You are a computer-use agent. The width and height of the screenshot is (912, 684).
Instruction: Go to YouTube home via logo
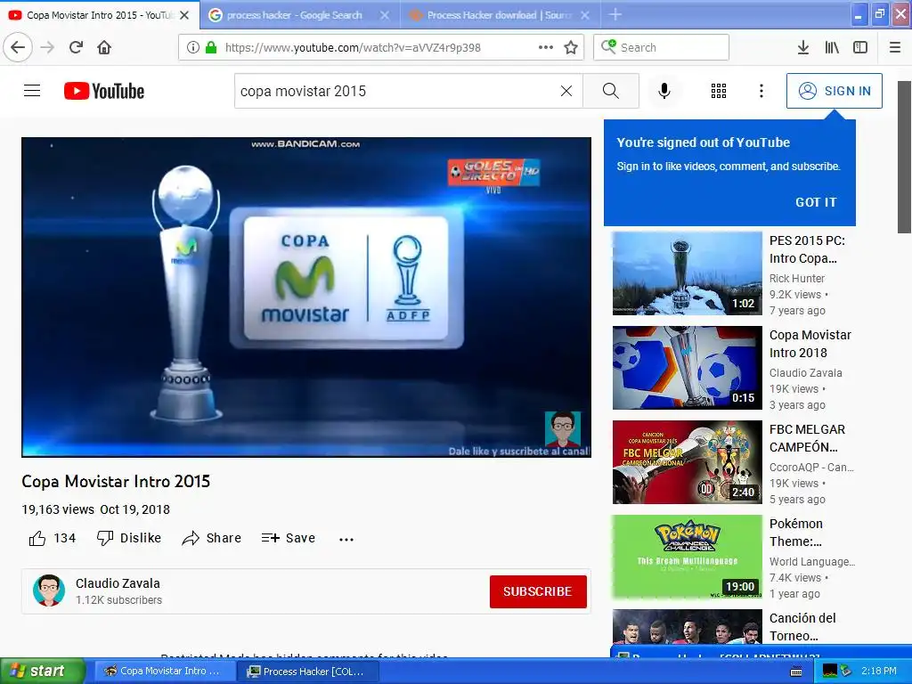(104, 92)
